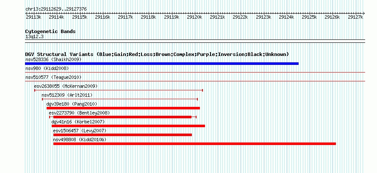Click the 29116k ruler tick label
The image size is (377, 173).
[x=103, y=17]
